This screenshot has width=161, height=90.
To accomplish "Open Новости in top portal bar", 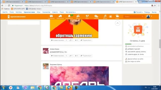I will pyautogui.click(x=55, y=12).
